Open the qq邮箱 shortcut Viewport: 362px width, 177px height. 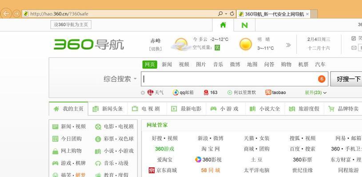[x=183, y=92]
